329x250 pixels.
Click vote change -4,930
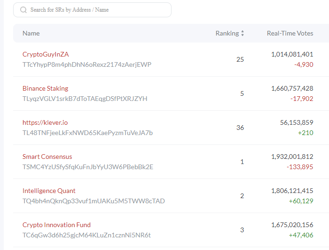(304, 64)
